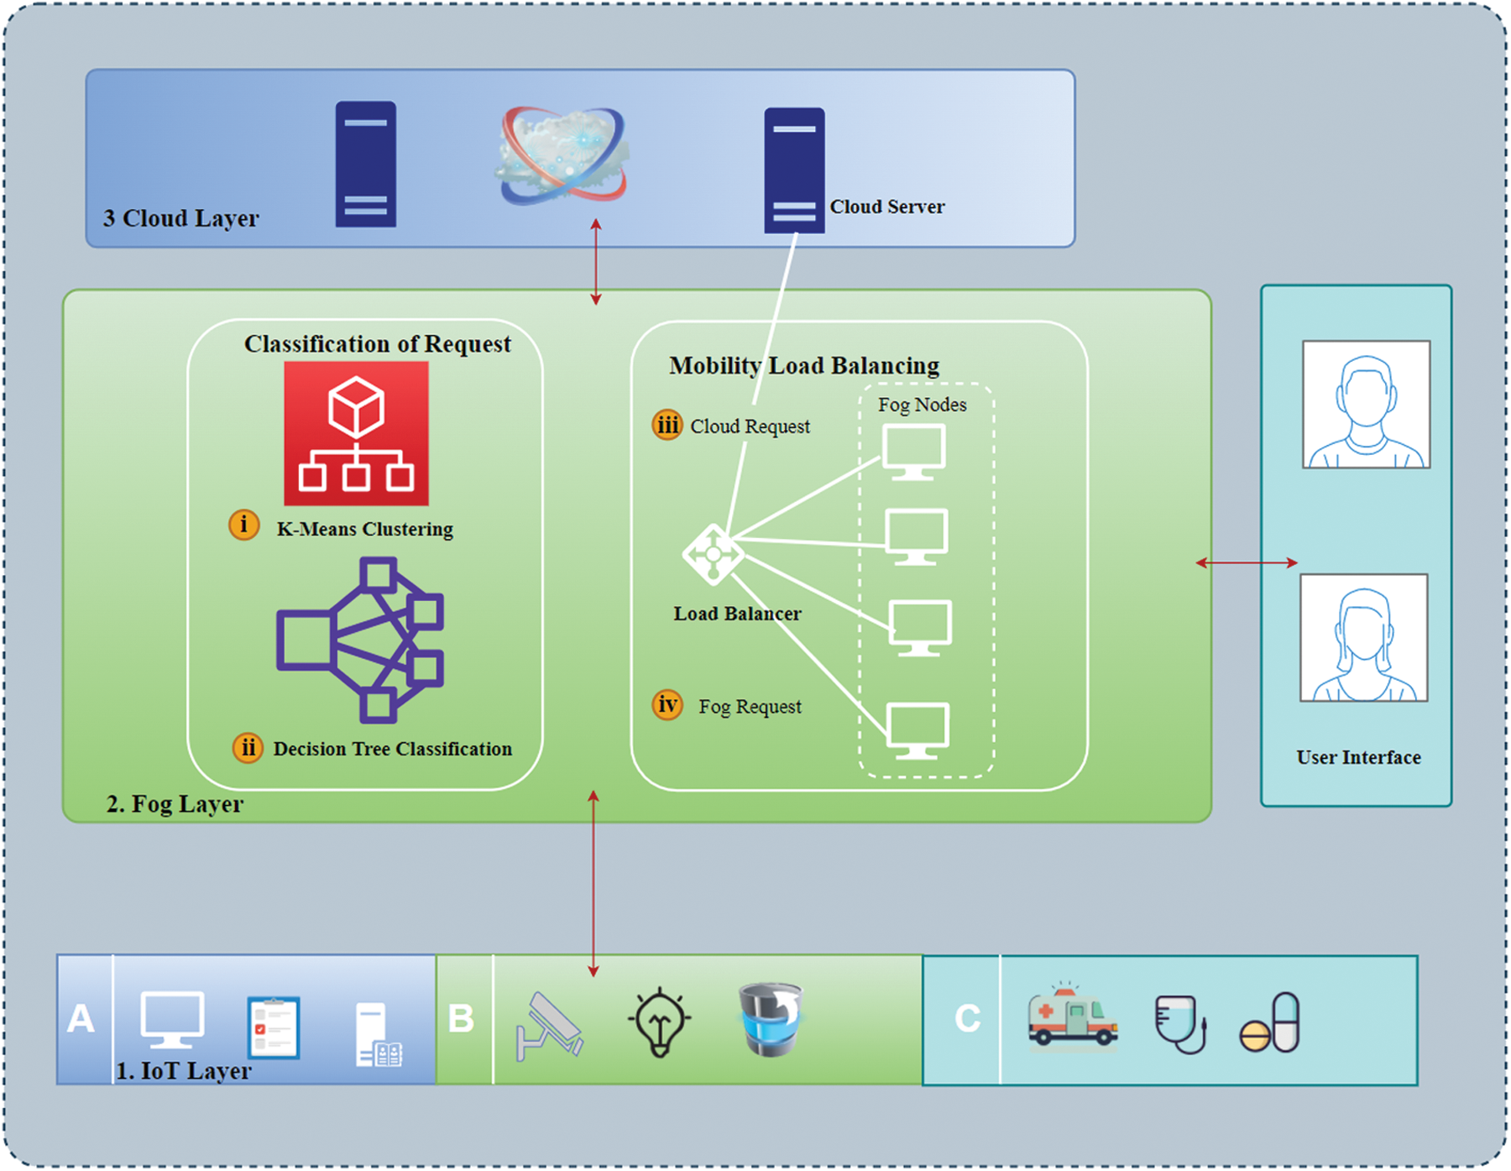The image size is (1511, 1171).
Task: Click the ambulance icon in section C
Action: click(1072, 1017)
